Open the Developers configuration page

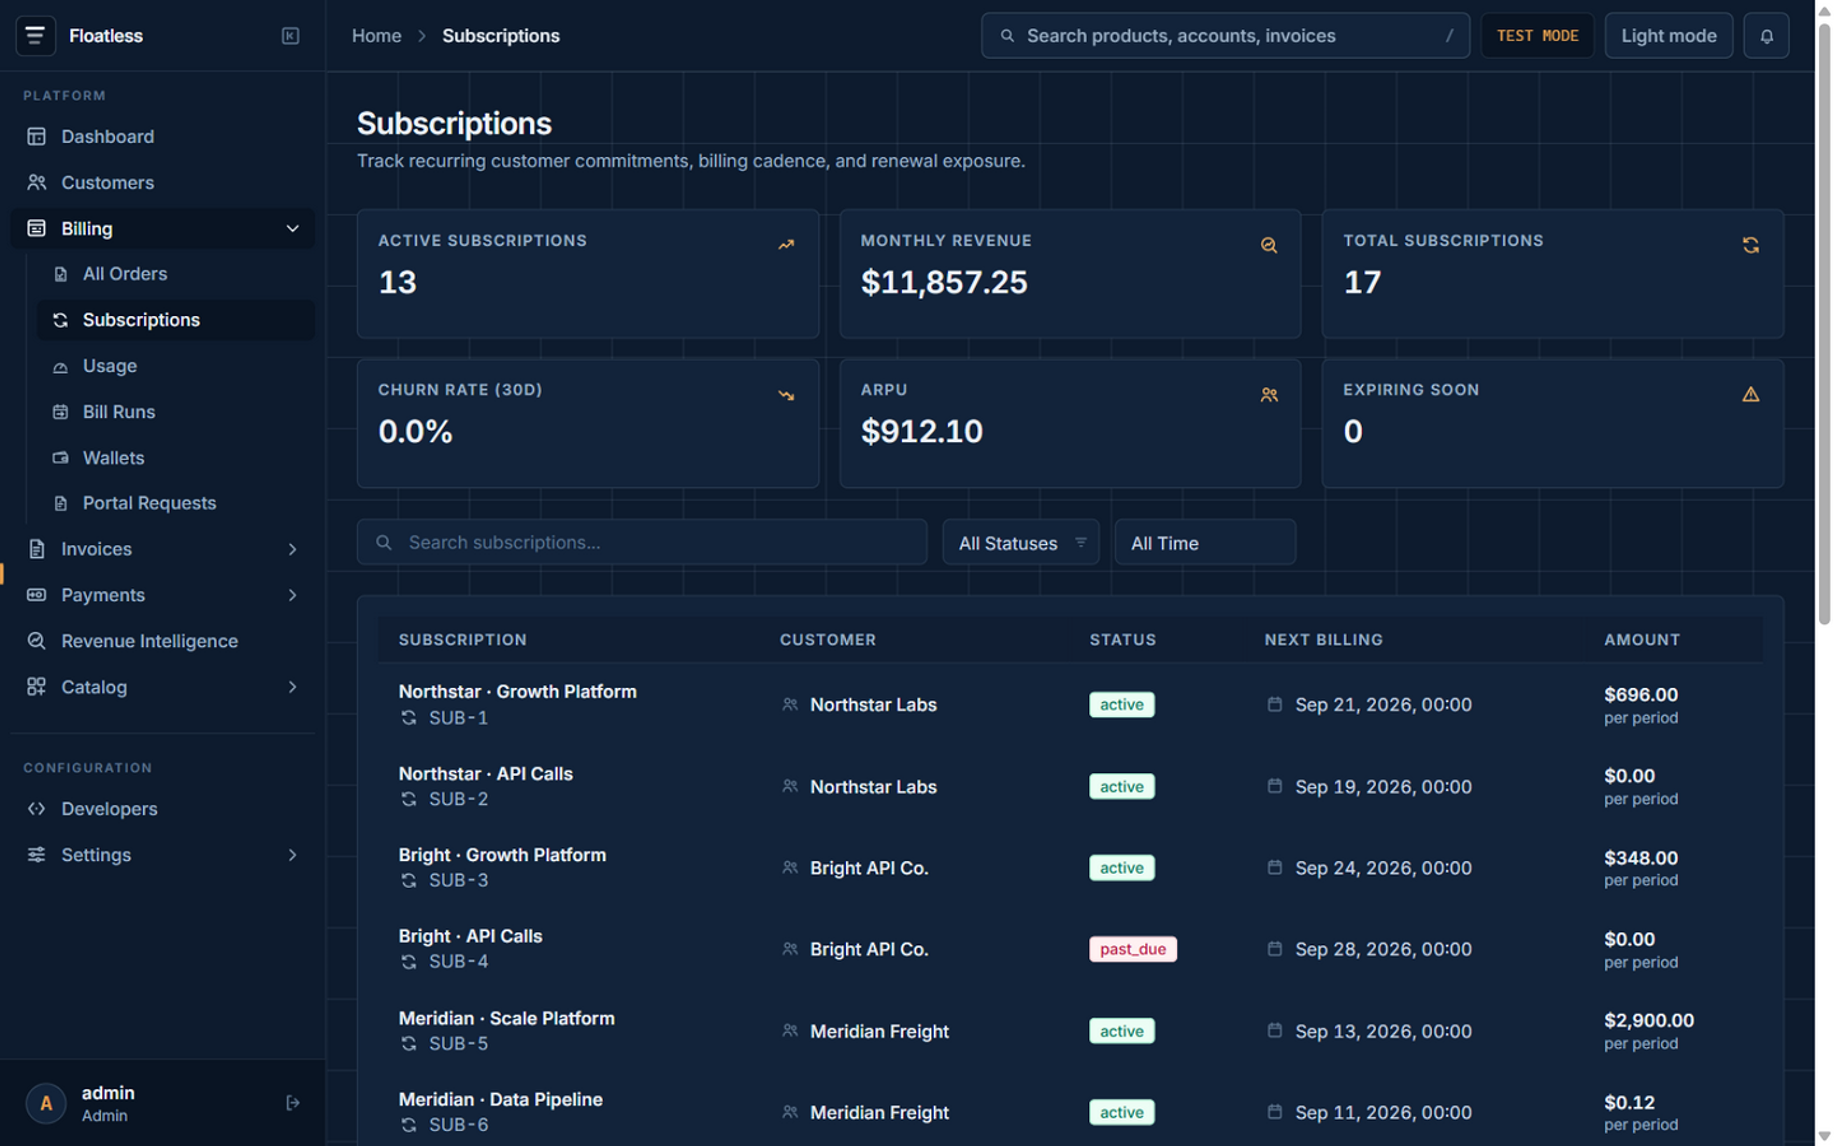[162, 809]
